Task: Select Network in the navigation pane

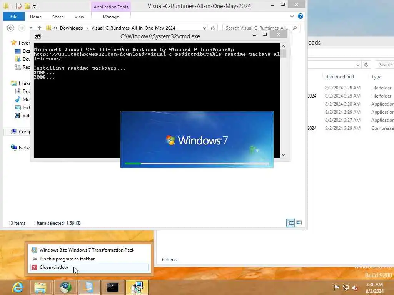Action: 20,148
